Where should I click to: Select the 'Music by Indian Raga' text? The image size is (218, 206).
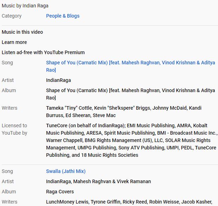click(25, 6)
